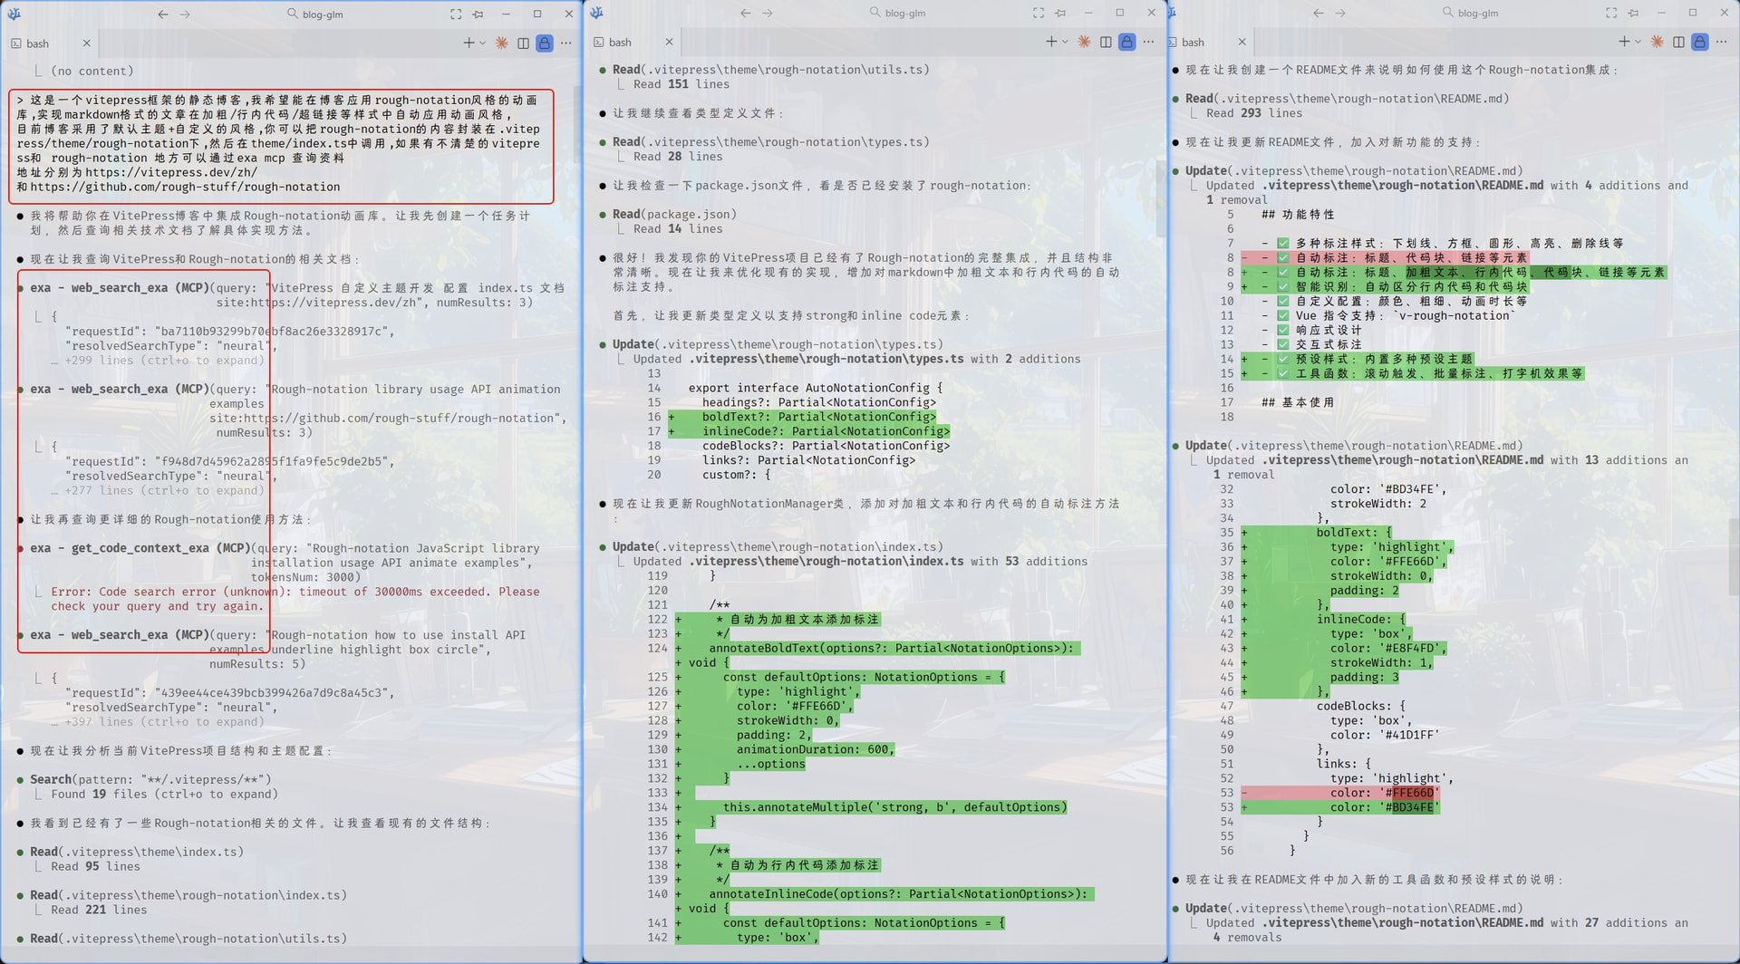Open the new-terminal dropdown chevron in left window
This screenshot has width=1740, height=964.
click(482, 43)
